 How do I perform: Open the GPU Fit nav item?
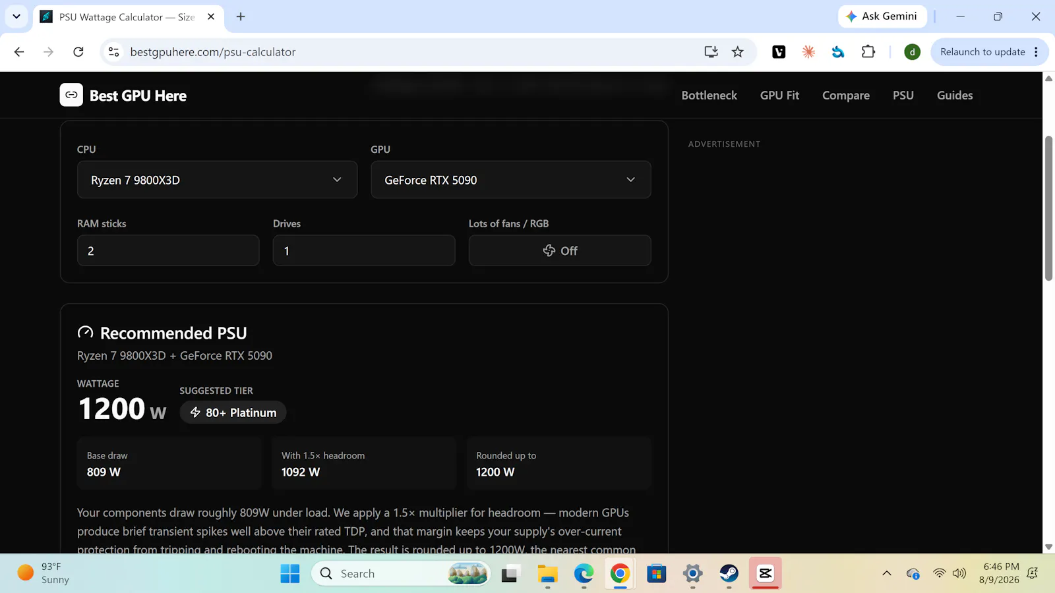point(779,96)
